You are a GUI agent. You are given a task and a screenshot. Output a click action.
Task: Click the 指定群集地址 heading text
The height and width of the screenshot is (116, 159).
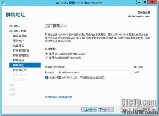[x=57, y=26]
